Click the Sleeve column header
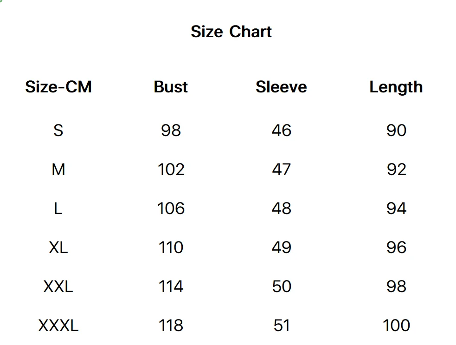Image resolution: width=456 pixels, height=345 pixels. (281, 87)
